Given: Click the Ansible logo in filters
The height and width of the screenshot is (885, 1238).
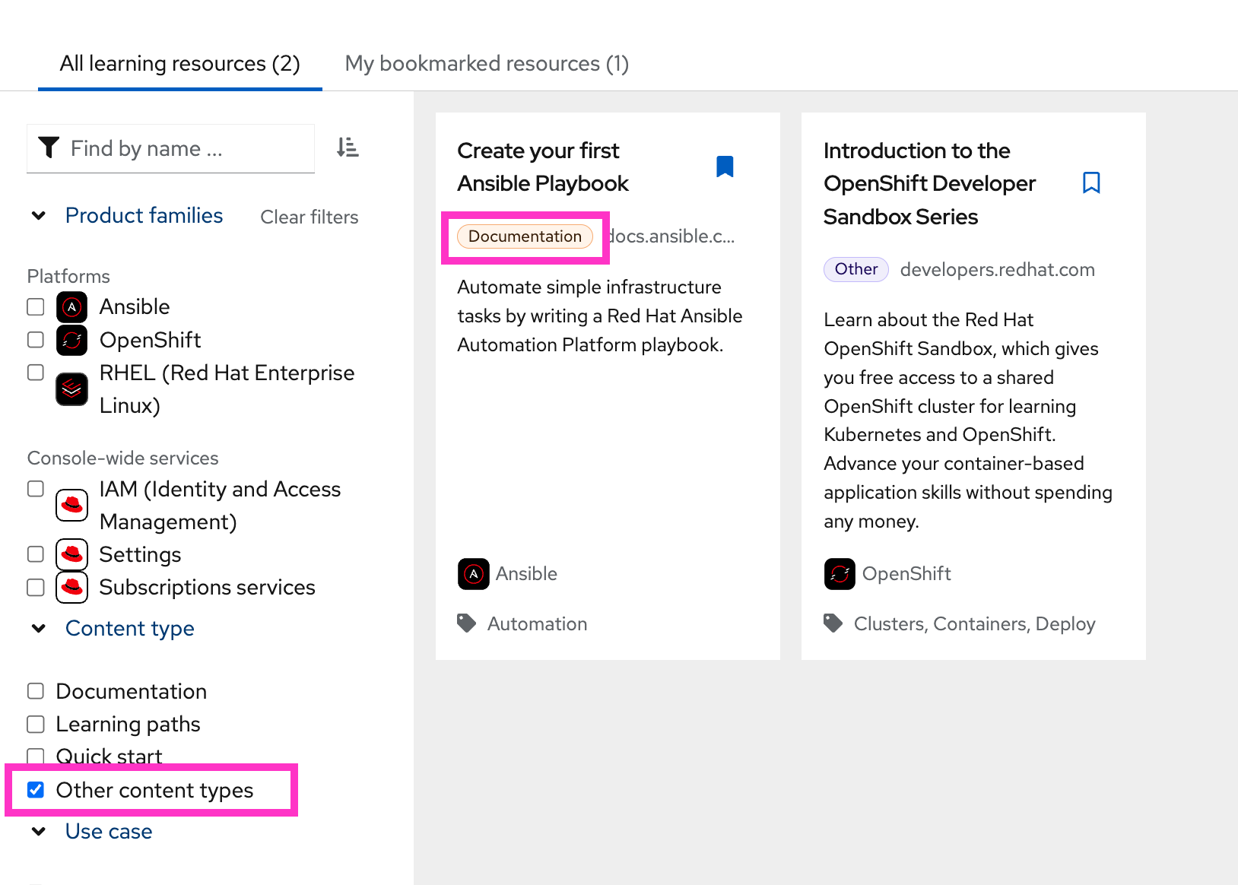Looking at the screenshot, I should pyautogui.click(x=71, y=307).
